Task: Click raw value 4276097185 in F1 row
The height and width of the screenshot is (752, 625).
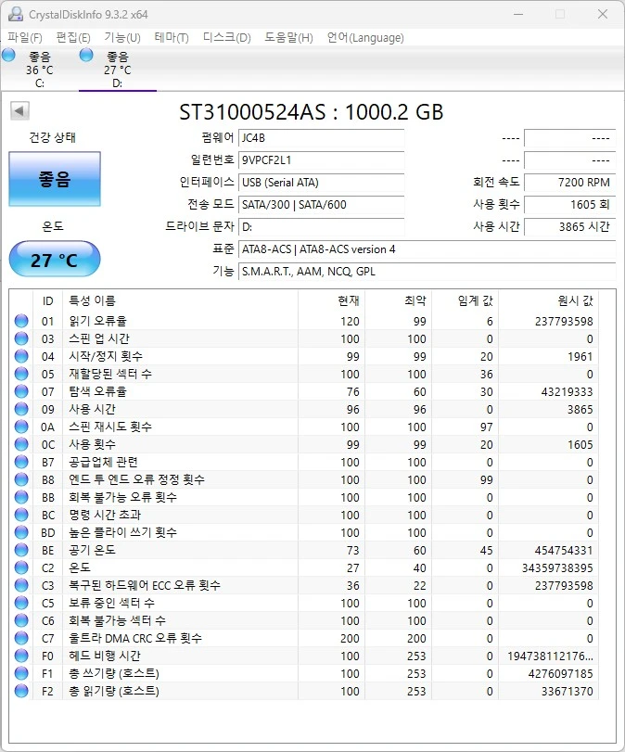Action: pos(561,673)
